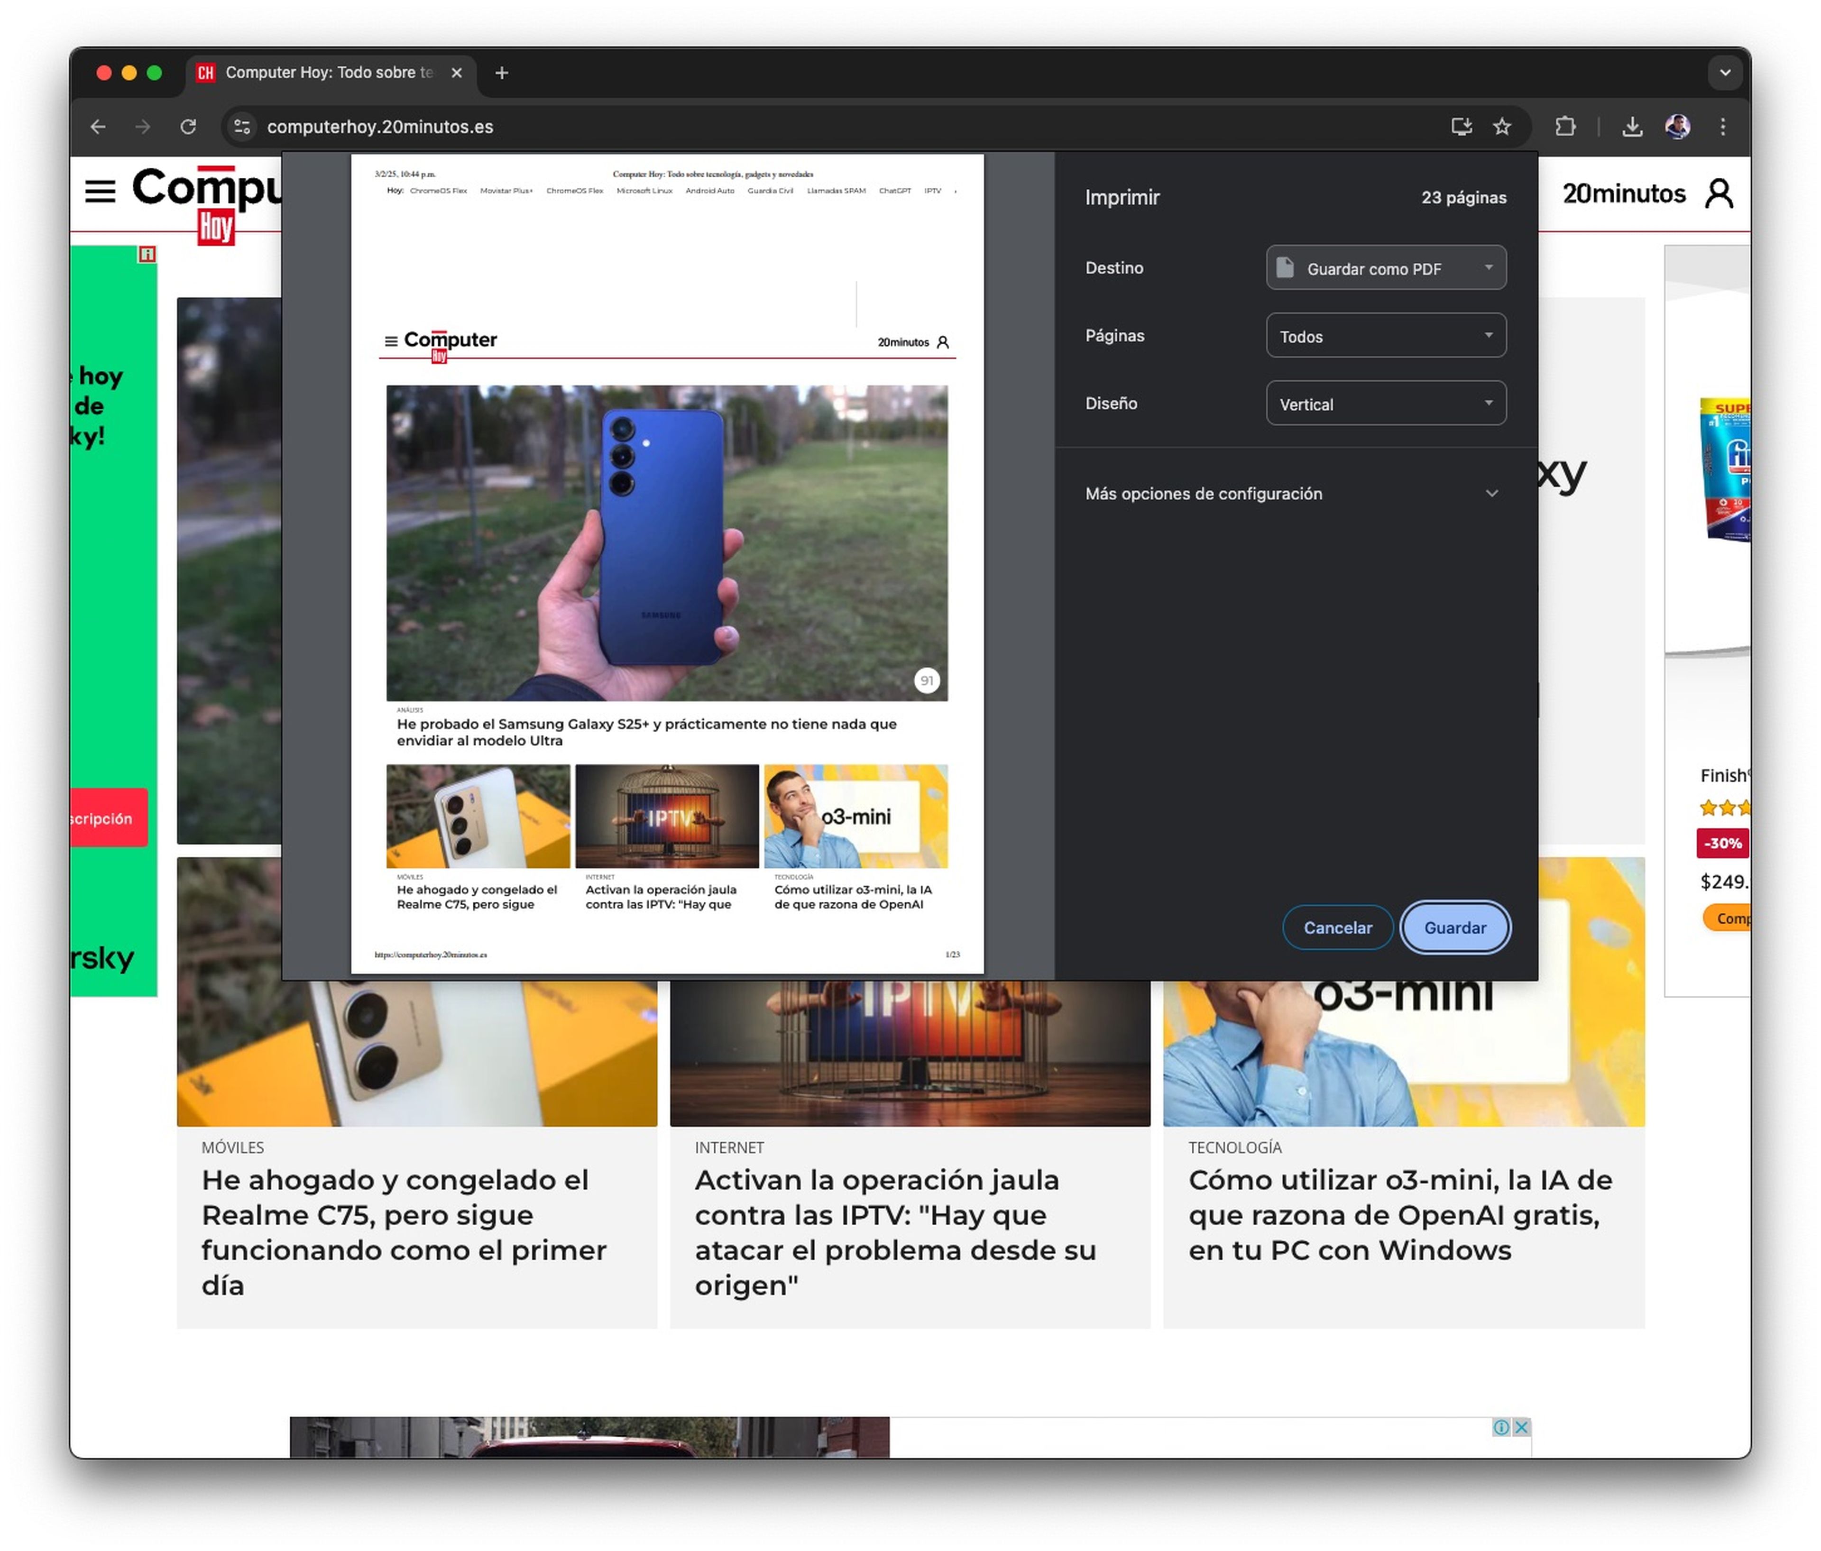Click the ad info icon on green banner

tap(147, 254)
